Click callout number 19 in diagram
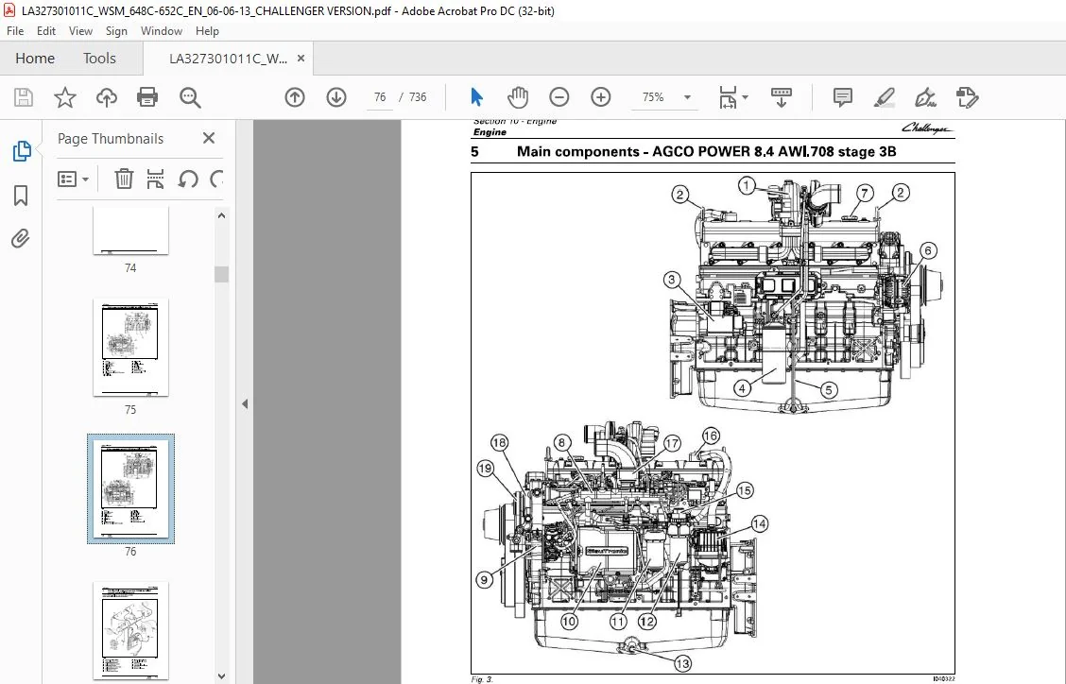 485,469
